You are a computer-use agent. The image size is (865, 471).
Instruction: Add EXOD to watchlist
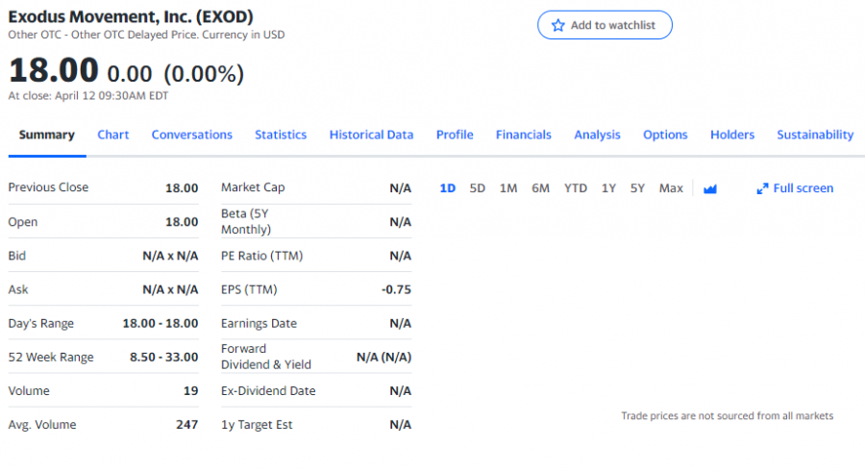click(x=605, y=25)
